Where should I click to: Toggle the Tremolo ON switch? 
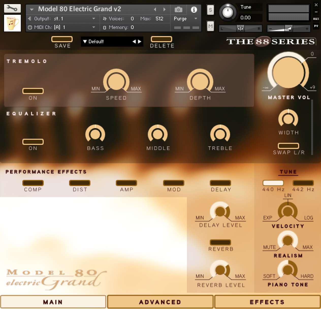tap(33, 91)
